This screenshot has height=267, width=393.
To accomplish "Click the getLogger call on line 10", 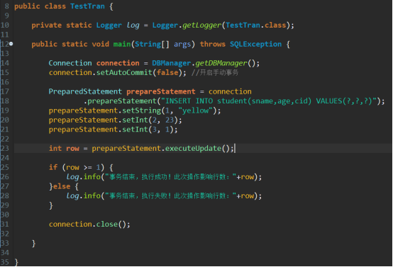I will coord(201,25).
